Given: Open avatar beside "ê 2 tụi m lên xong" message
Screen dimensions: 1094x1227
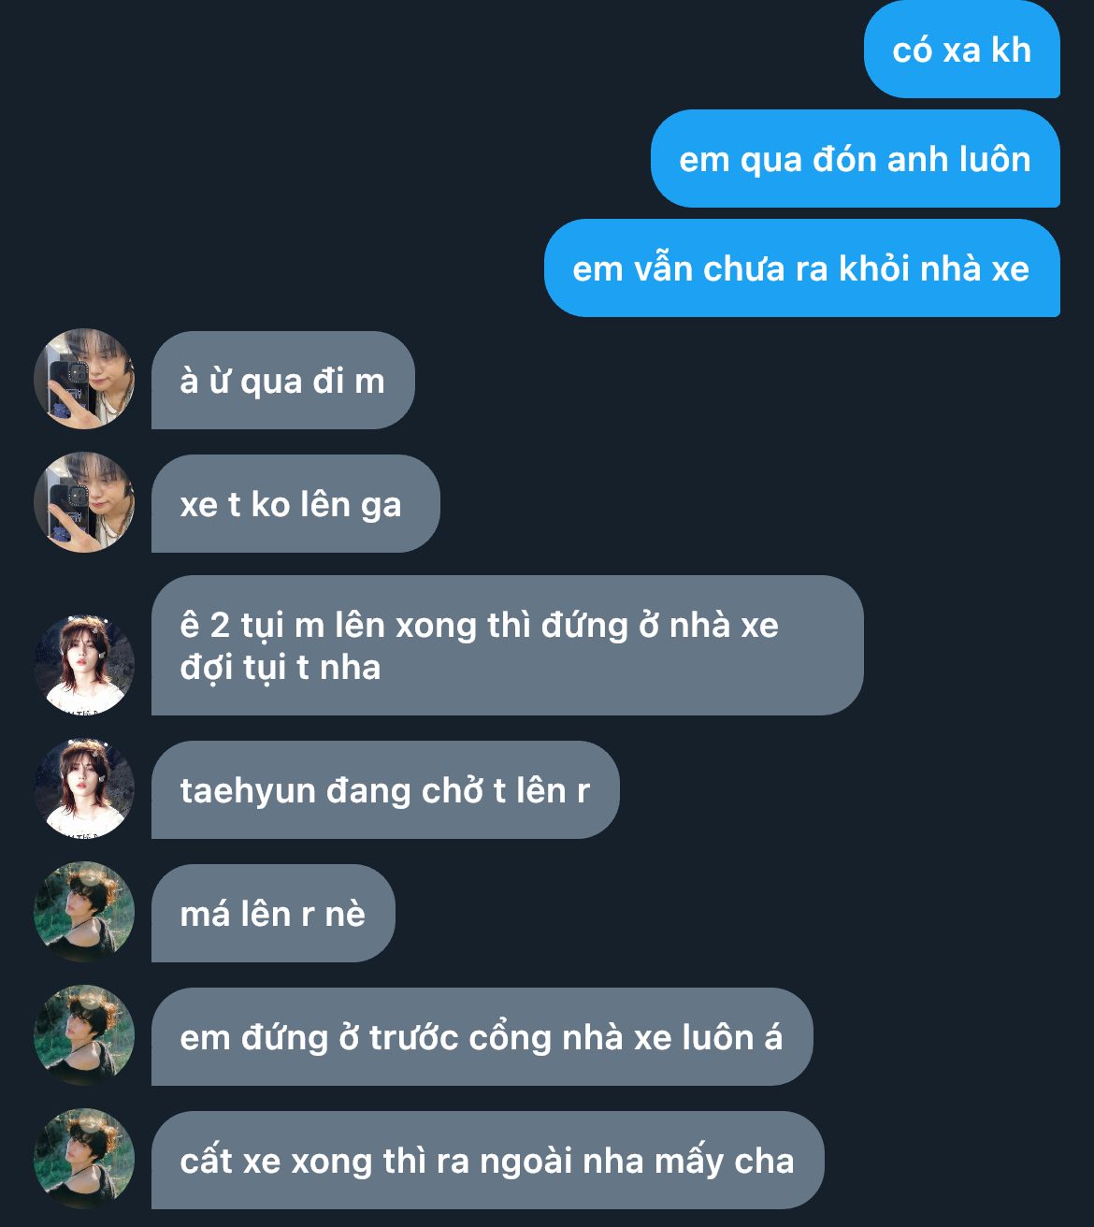Looking at the screenshot, I should [84, 665].
